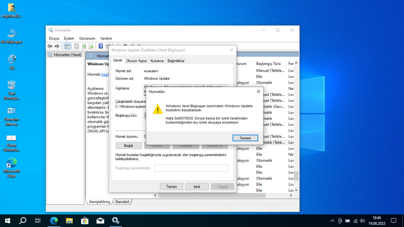Select the Ağ desktop icon
The image size is (404, 227).
11,62
